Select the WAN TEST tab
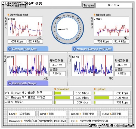The width and height of the screenshot is (136, 129). (x=14, y=6)
